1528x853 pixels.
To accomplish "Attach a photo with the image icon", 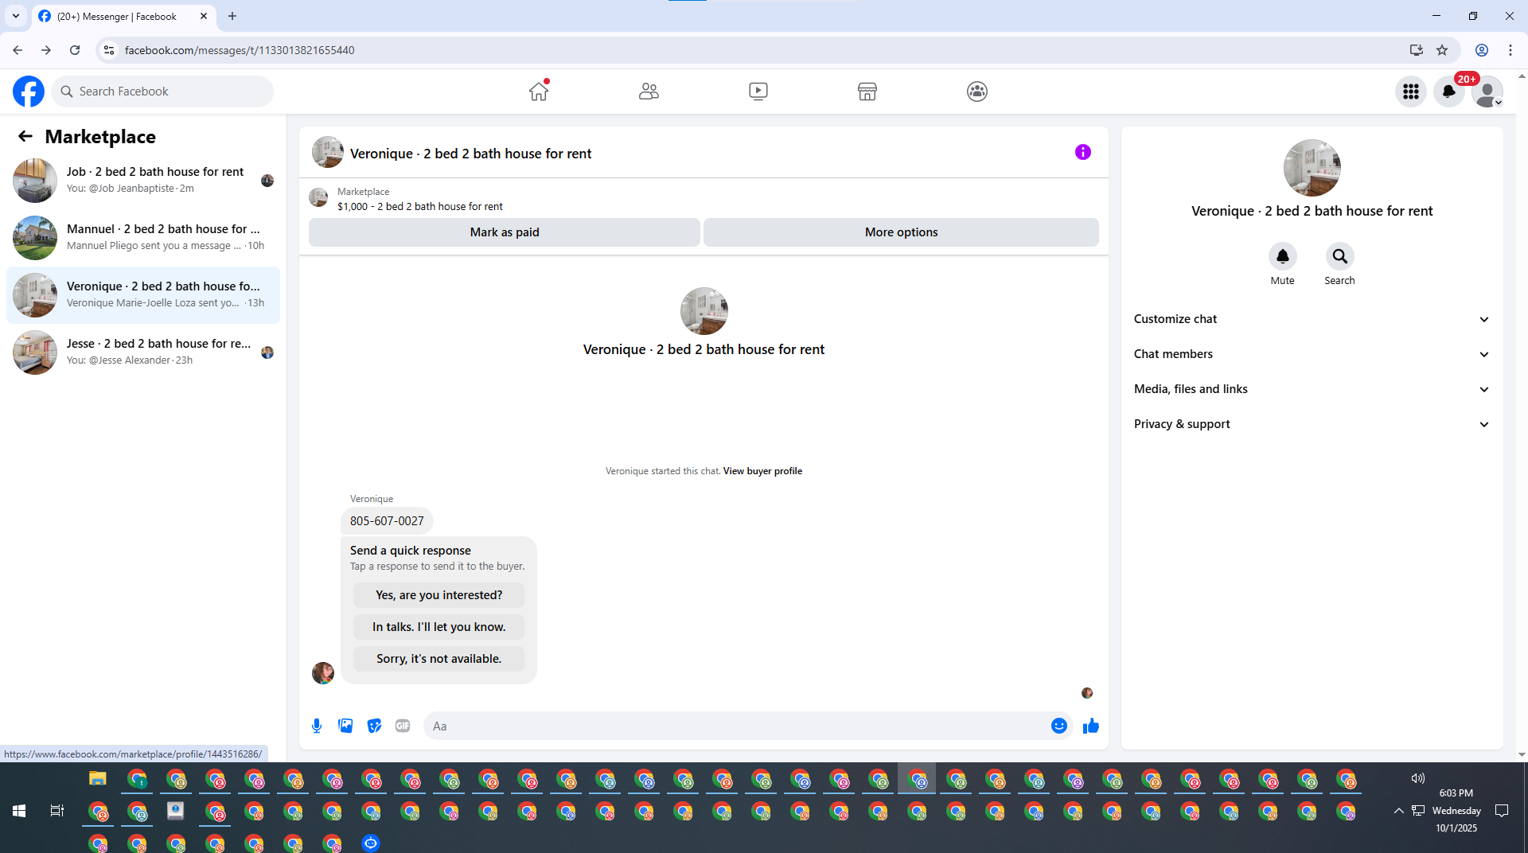I will click(x=345, y=726).
